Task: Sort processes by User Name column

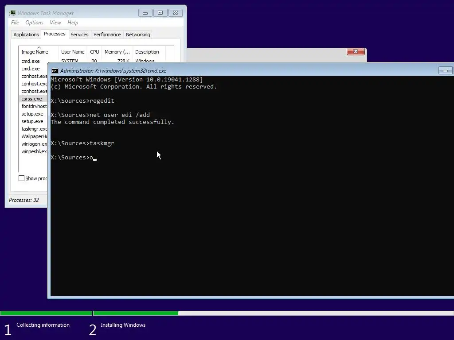Action: pos(73,52)
